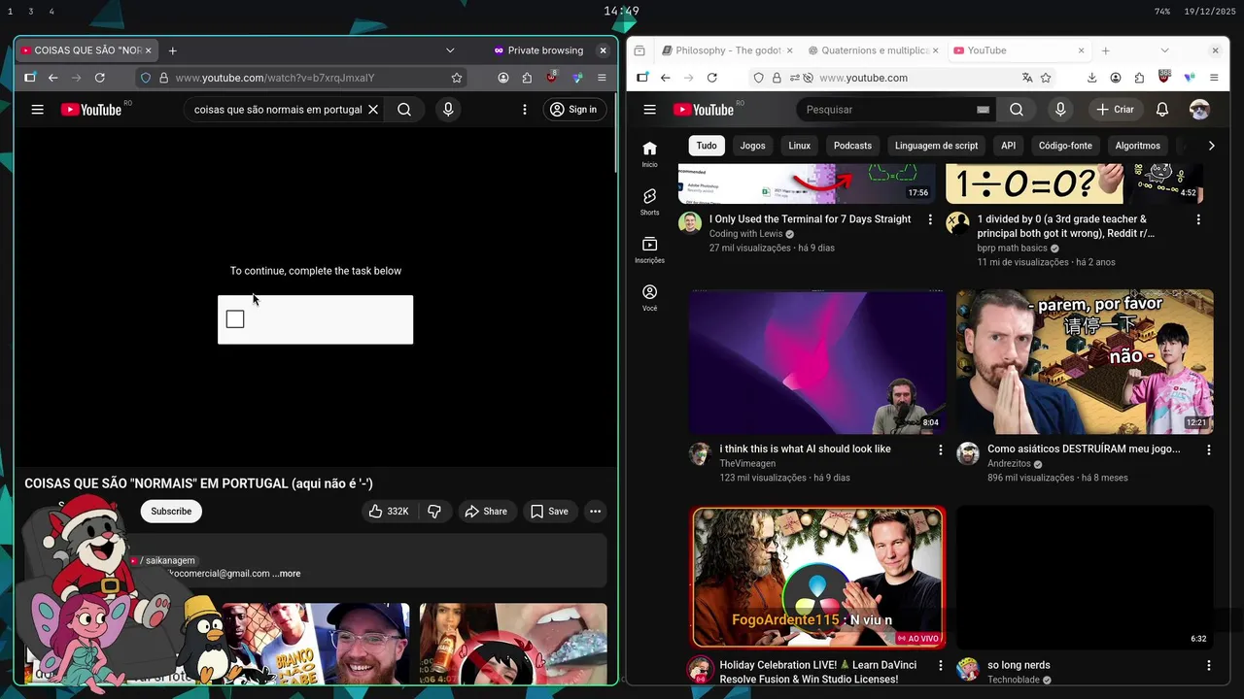1244x699 pixels.
Task: Filter feed by Podcasts chip
Action: pos(852,146)
